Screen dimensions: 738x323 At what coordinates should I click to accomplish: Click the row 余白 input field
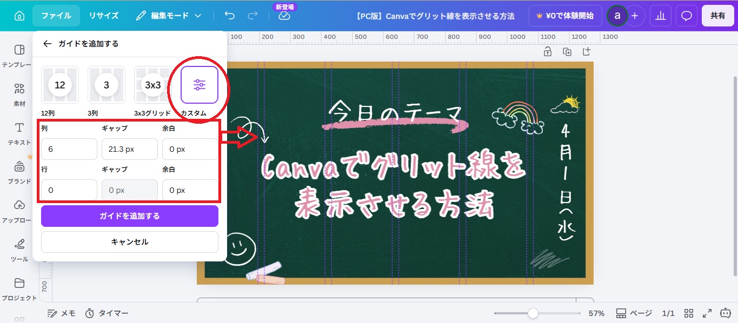(x=190, y=190)
